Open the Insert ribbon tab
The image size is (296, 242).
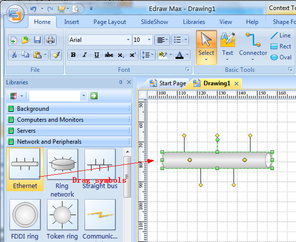click(71, 22)
